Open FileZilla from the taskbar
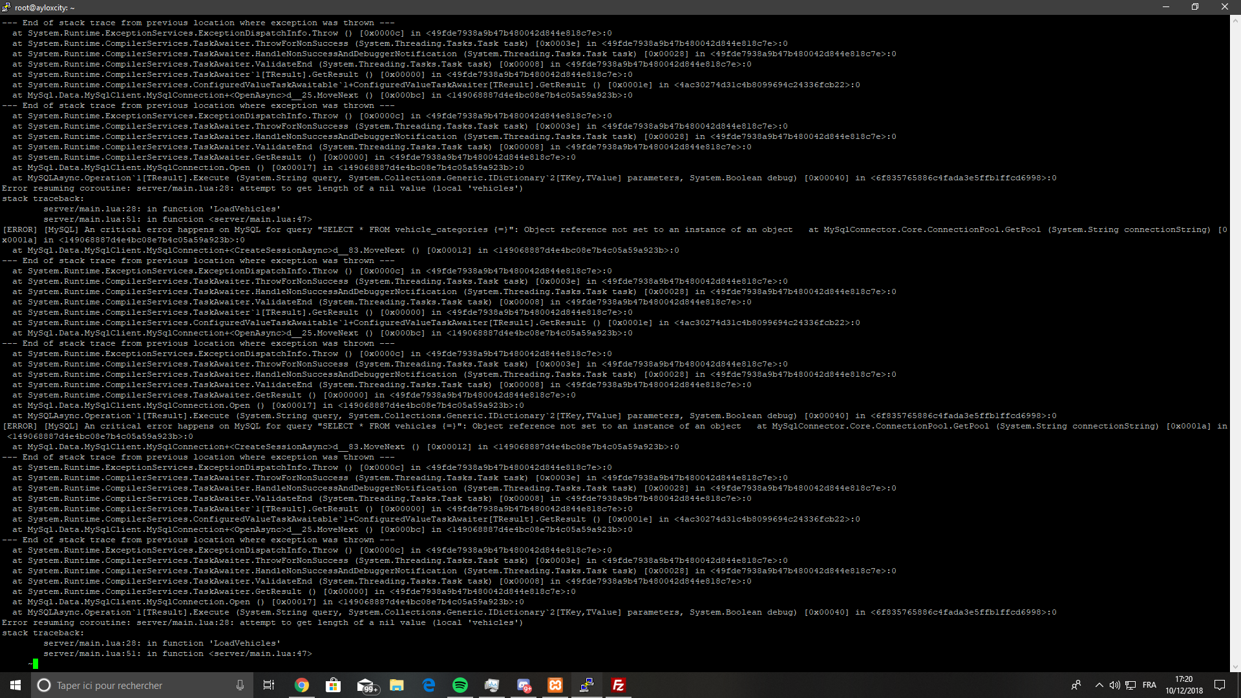The width and height of the screenshot is (1241, 698). click(619, 685)
